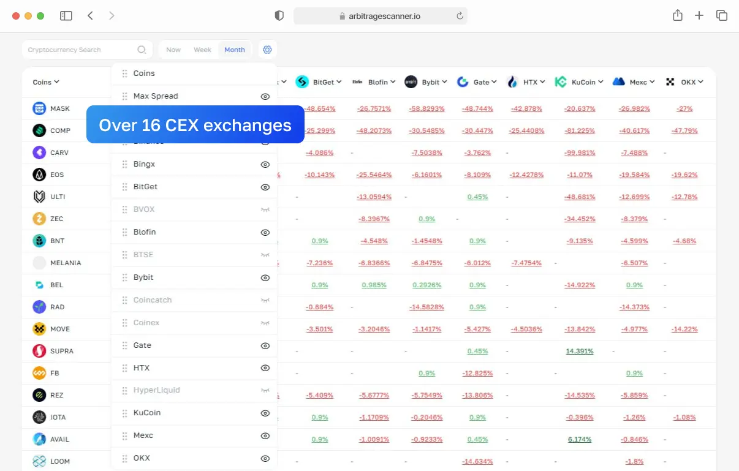
Task: Open the Safari share menu
Action: [678, 15]
